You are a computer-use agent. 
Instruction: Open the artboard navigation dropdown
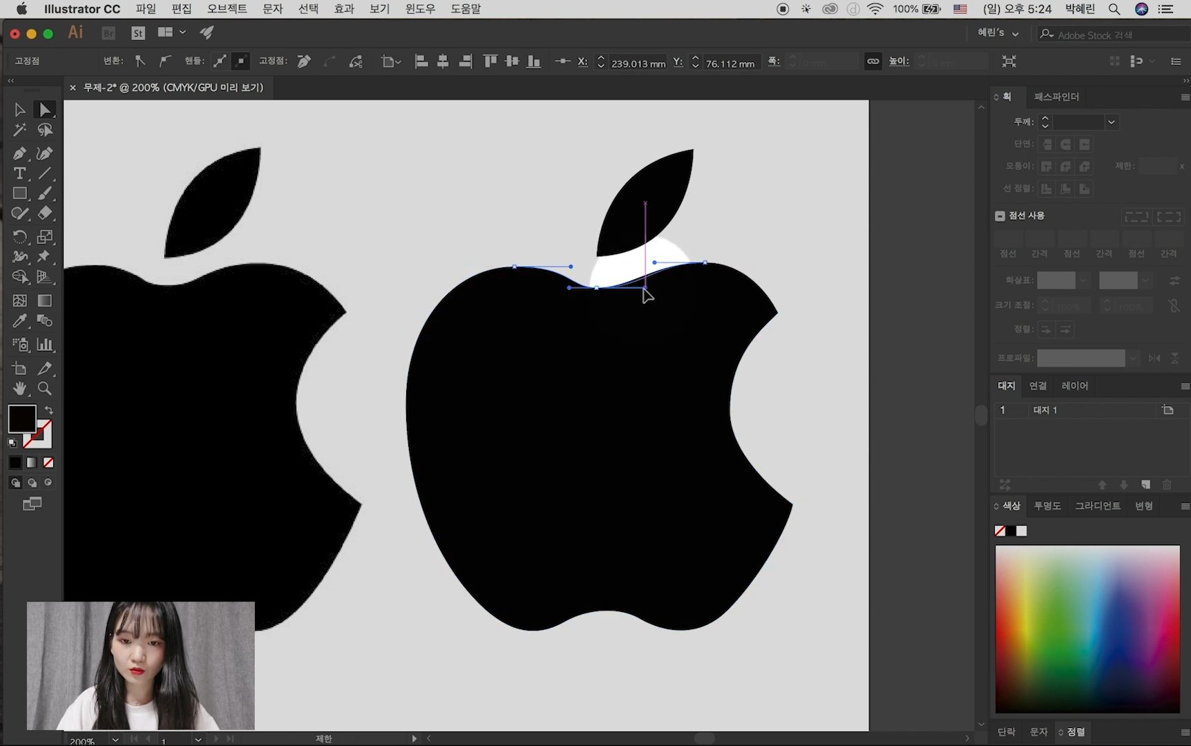click(198, 740)
